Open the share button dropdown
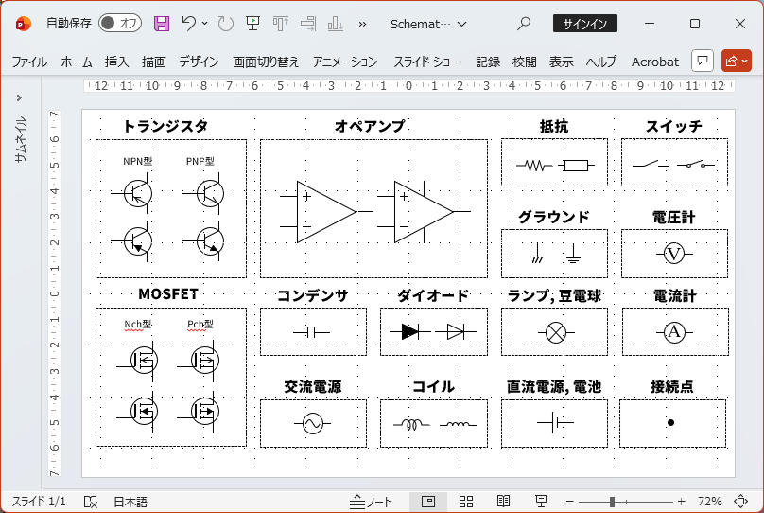The height and width of the screenshot is (513, 764). pos(737,61)
